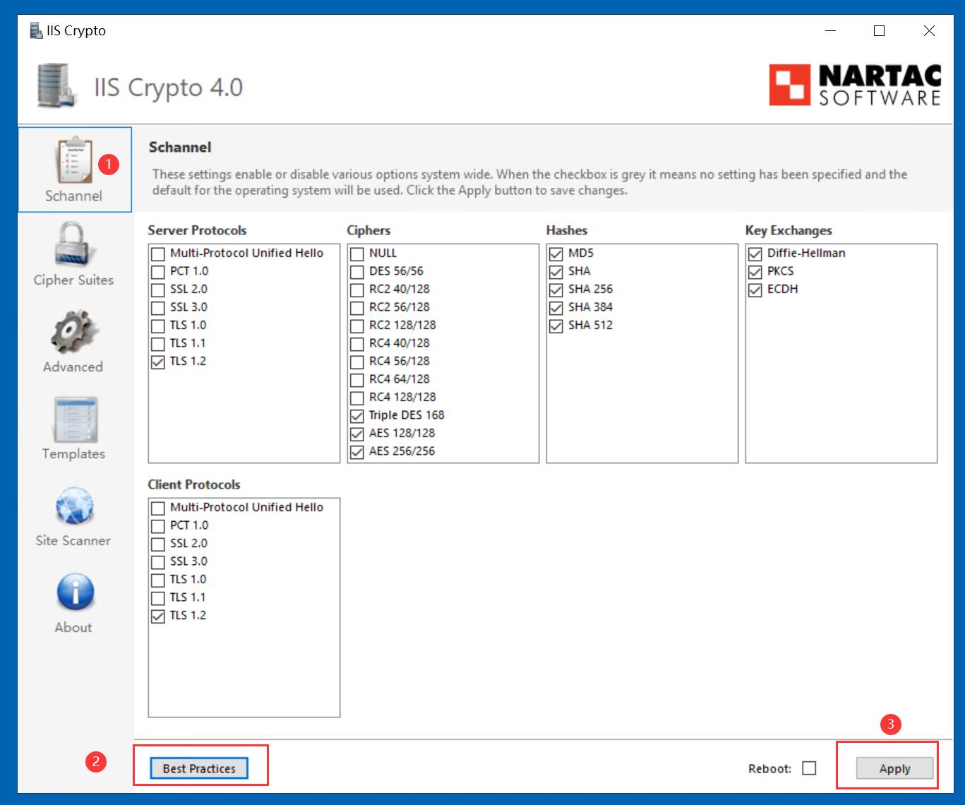The height and width of the screenshot is (805, 965).
Task: Enable PCT 1.0 under Client Protocols
Action: tap(158, 526)
